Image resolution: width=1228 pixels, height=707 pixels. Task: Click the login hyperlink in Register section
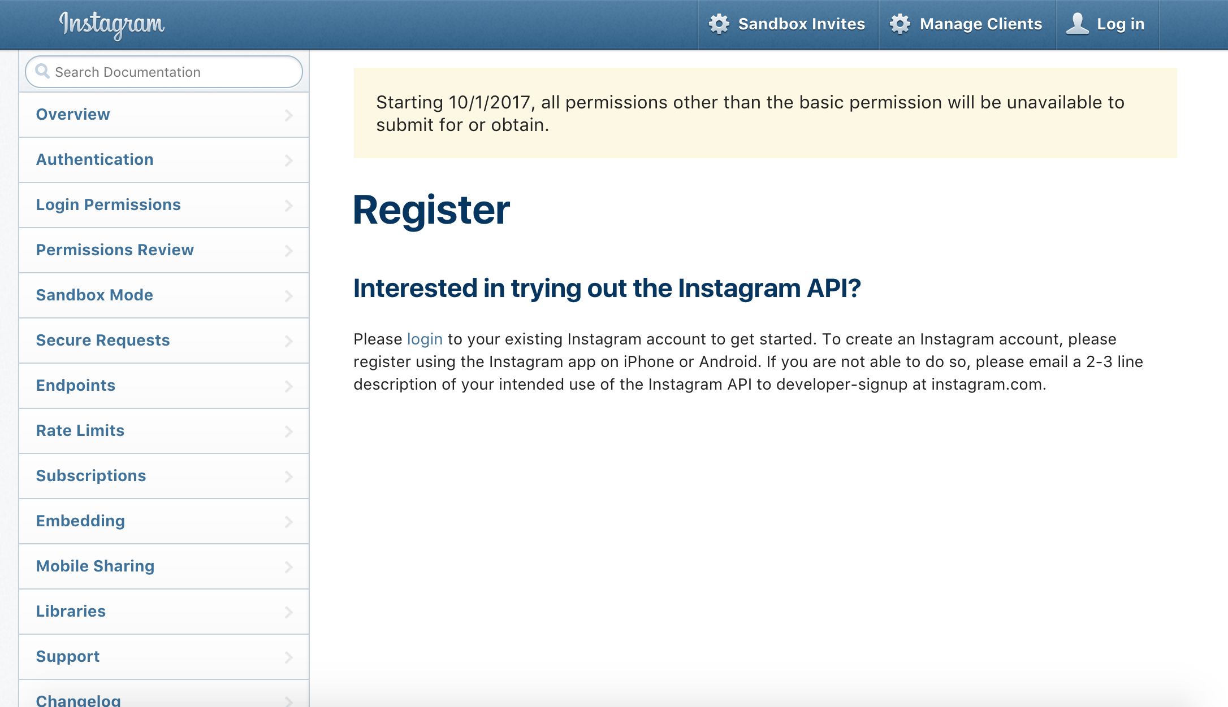(424, 339)
